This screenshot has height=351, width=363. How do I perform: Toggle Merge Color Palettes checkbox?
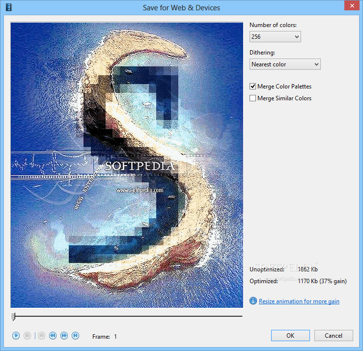[253, 87]
